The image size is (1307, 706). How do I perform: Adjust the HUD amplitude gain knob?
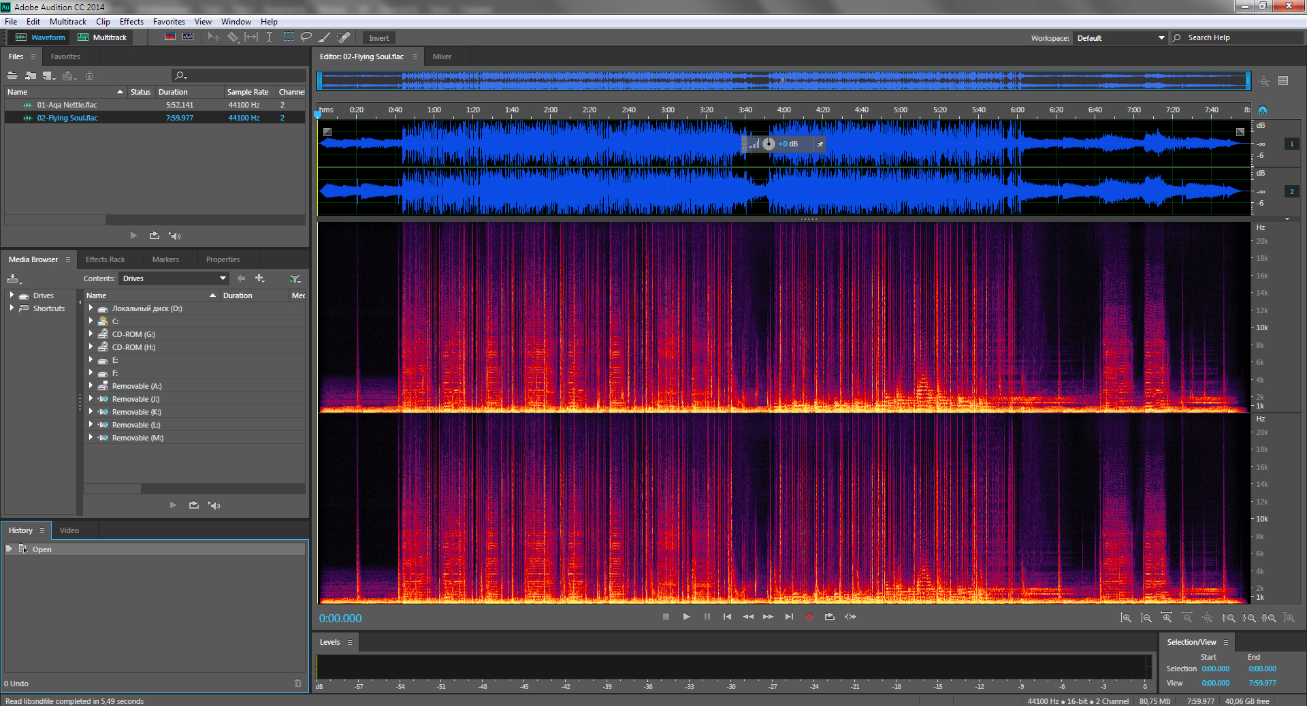pyautogui.click(x=769, y=144)
